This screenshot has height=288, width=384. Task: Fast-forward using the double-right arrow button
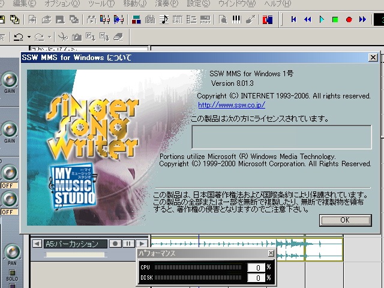pos(363,20)
